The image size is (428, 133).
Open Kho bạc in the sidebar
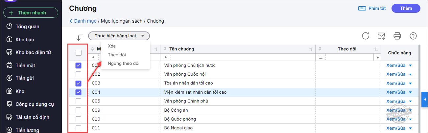click(x=25, y=40)
